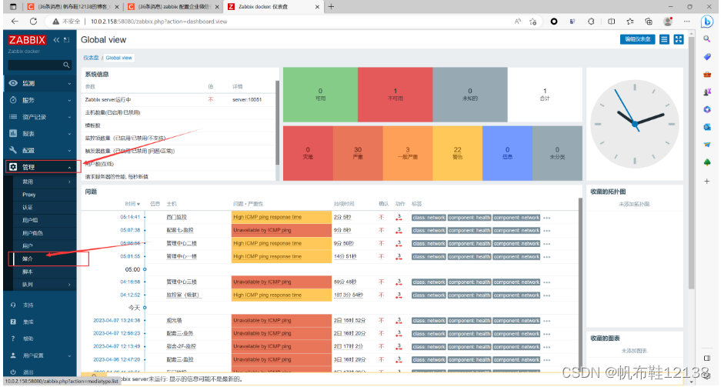Open the 监测 (Monitoring) menu
The height and width of the screenshot is (387, 721).
tap(40, 83)
